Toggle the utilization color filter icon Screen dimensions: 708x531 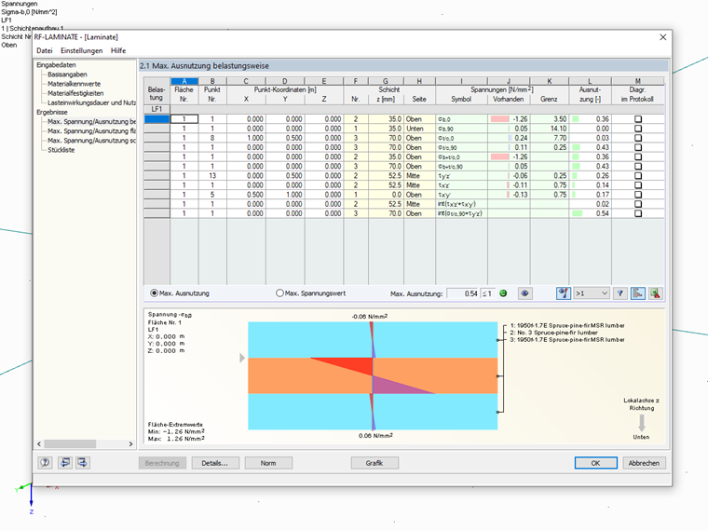click(x=563, y=293)
